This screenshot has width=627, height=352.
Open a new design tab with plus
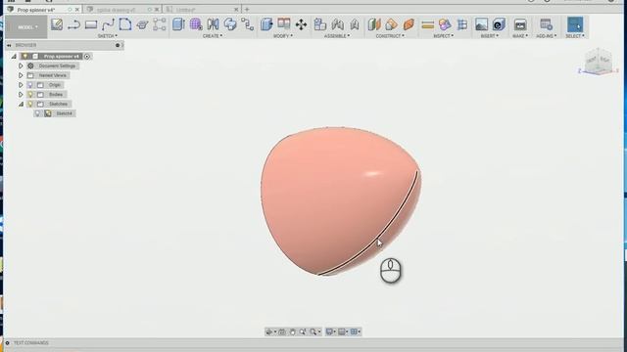click(247, 9)
